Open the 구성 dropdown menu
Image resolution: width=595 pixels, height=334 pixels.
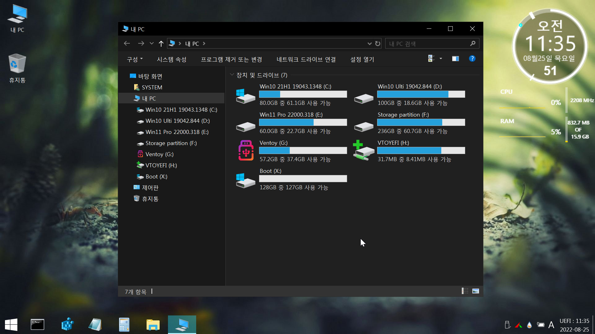135,59
